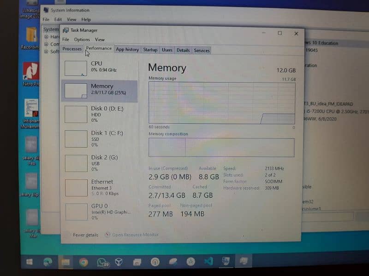Switch to the App history tab
This screenshot has height=276, width=369.
[127, 50]
